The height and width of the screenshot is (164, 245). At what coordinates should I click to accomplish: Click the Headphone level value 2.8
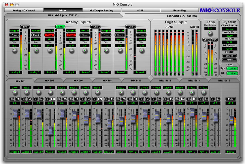[x=210, y=29]
